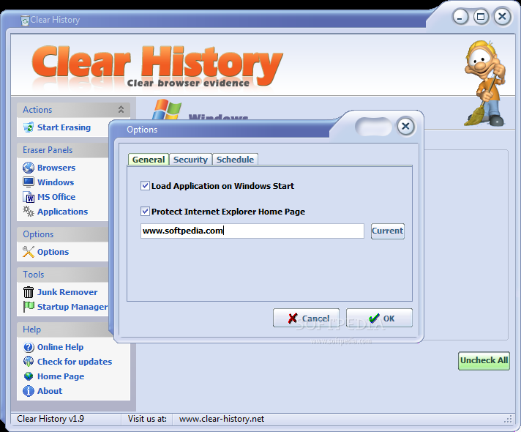
Task: Click the window resize grip in status bar
Action: click(508, 419)
